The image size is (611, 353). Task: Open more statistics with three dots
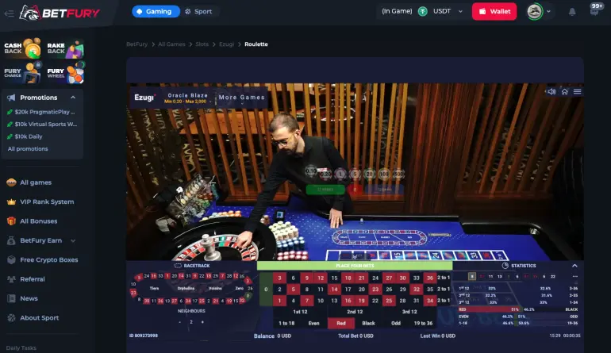coord(575,276)
